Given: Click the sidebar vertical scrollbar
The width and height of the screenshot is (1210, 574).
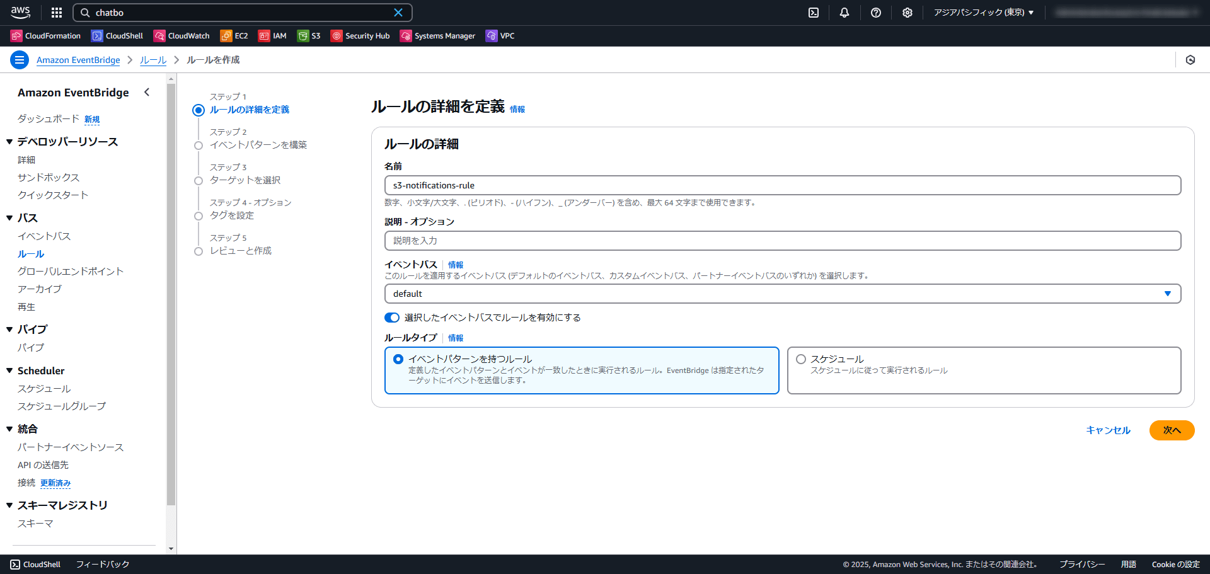Looking at the screenshot, I should click(x=171, y=294).
